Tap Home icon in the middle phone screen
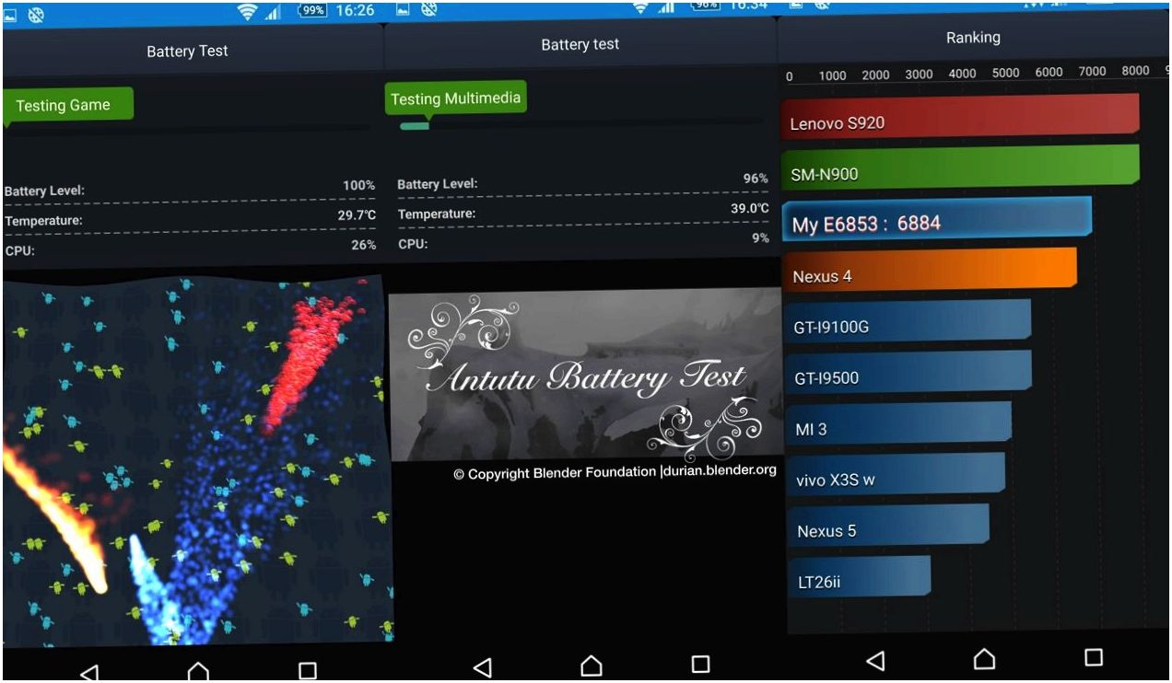 pyautogui.click(x=591, y=665)
